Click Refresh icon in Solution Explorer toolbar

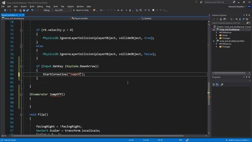coord(240,19)
